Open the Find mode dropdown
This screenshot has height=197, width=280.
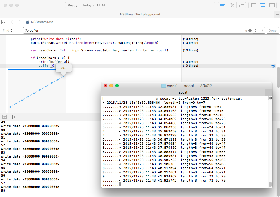[x=8, y=30]
